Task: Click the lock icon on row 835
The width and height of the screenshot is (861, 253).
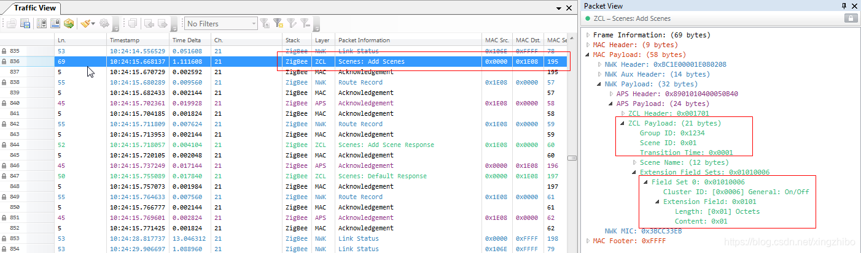Action: 4,51
